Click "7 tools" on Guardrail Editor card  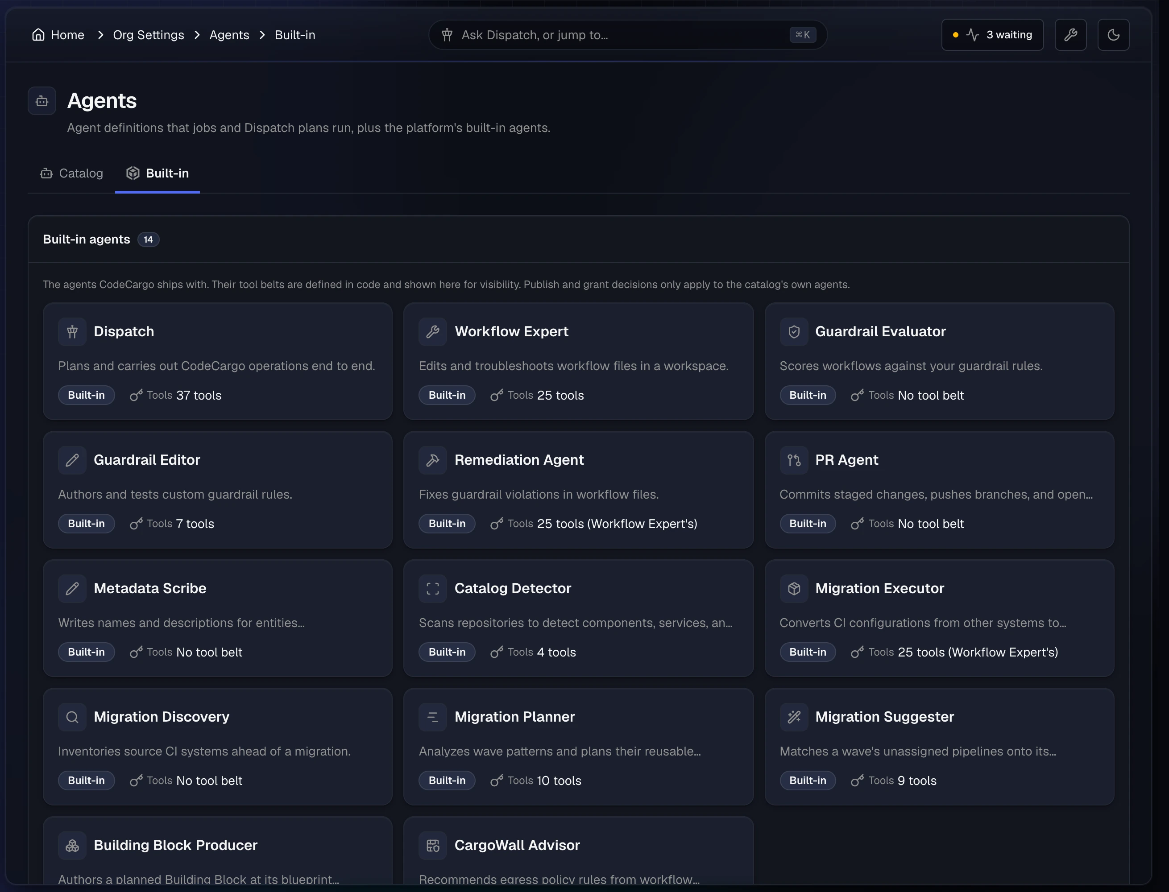pyautogui.click(x=195, y=524)
